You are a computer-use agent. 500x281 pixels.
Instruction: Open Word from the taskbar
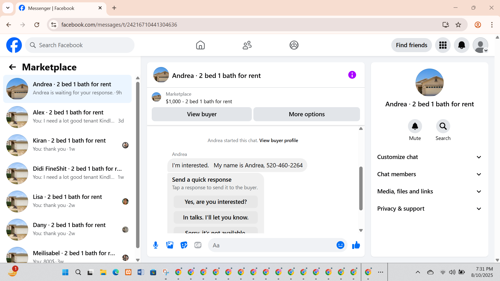pyautogui.click(x=141, y=272)
